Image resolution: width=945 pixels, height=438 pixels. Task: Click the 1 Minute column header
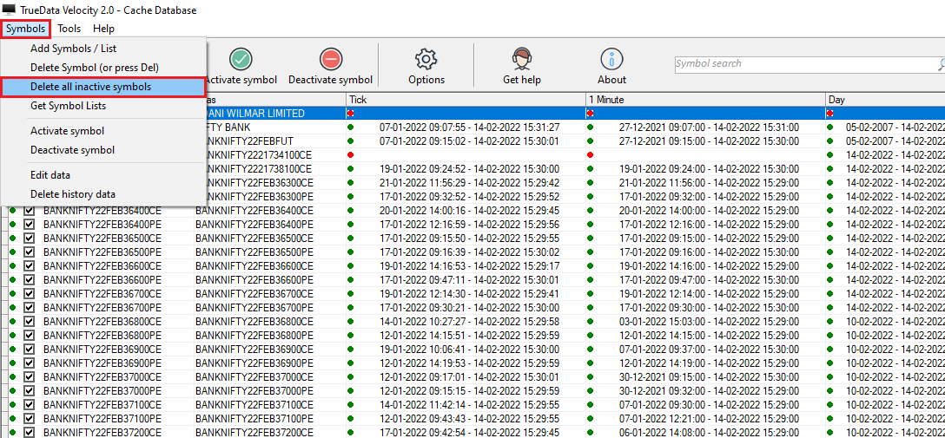click(705, 99)
